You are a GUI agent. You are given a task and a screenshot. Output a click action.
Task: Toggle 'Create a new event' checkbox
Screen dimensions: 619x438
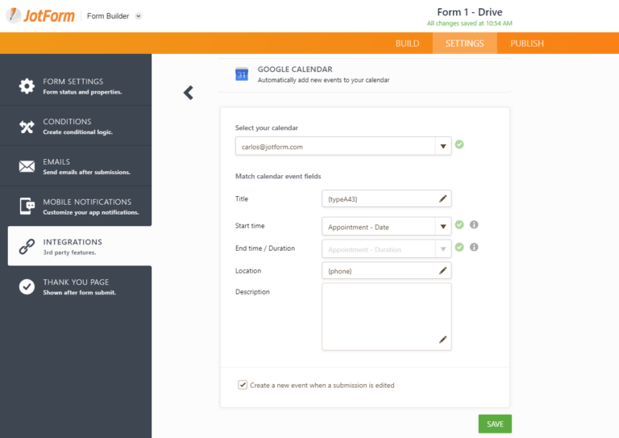pyautogui.click(x=243, y=385)
